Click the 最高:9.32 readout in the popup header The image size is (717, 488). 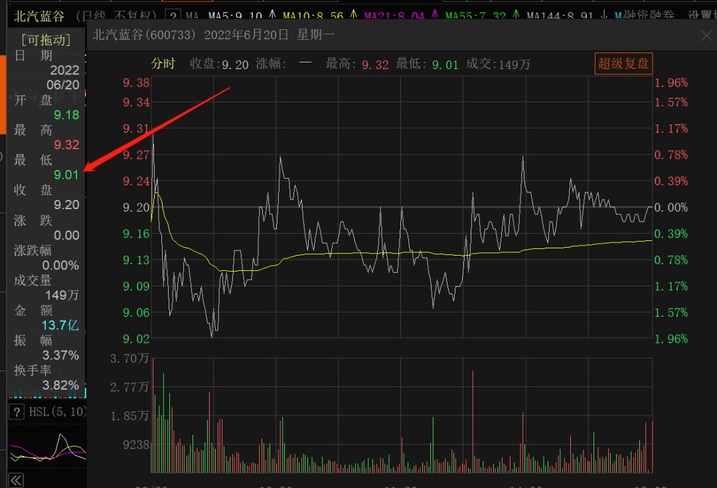pos(357,64)
